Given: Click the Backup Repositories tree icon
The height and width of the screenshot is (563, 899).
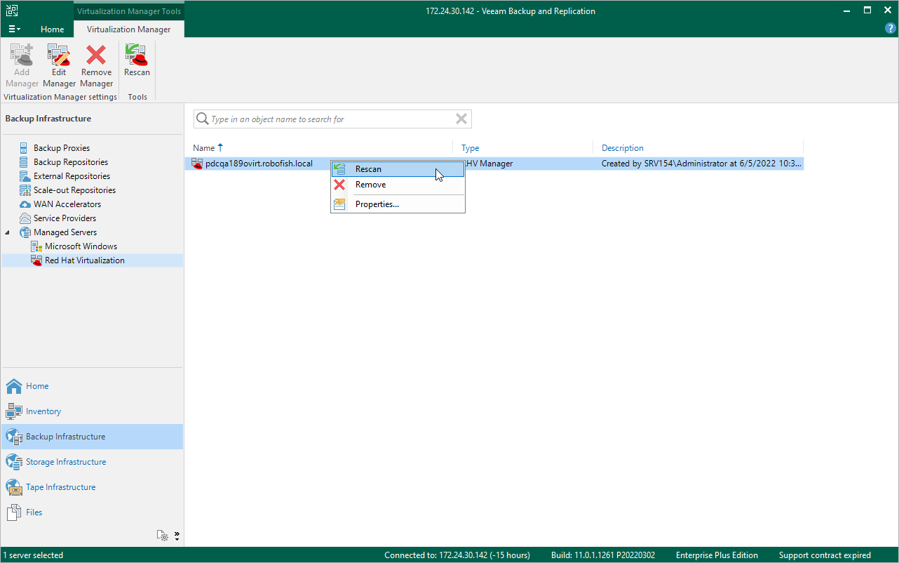Looking at the screenshot, I should (25, 162).
